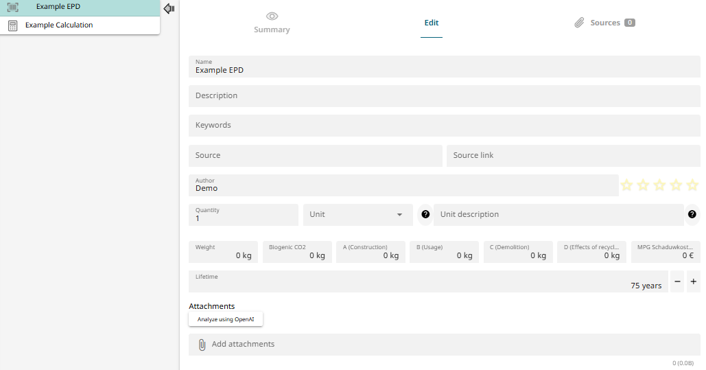The width and height of the screenshot is (706, 370).
Task: Click the Description input field
Action: point(444,96)
